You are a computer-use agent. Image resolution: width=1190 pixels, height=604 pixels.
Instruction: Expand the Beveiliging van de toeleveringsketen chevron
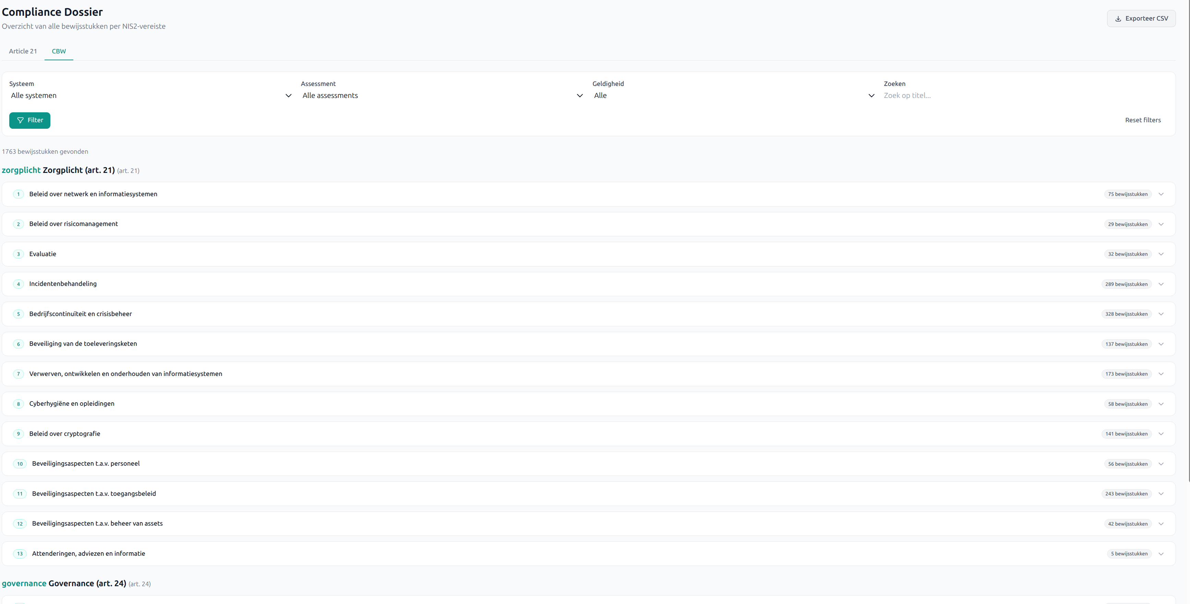point(1161,344)
